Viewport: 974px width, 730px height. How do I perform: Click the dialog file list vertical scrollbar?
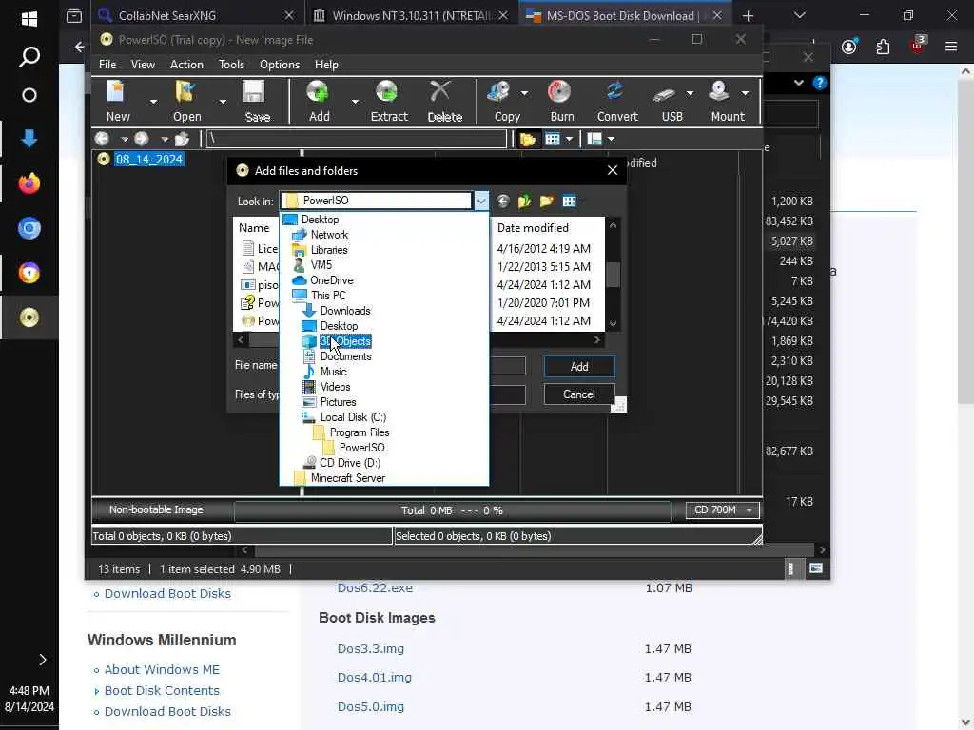click(x=614, y=273)
